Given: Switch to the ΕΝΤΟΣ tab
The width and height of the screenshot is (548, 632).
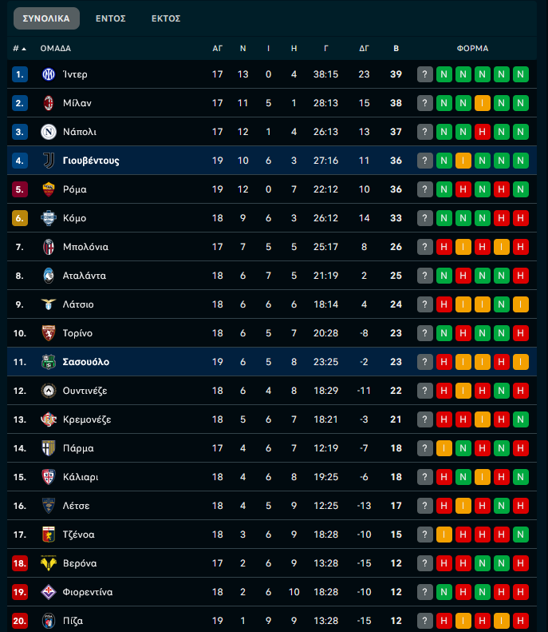Looking at the screenshot, I should tap(111, 18).
